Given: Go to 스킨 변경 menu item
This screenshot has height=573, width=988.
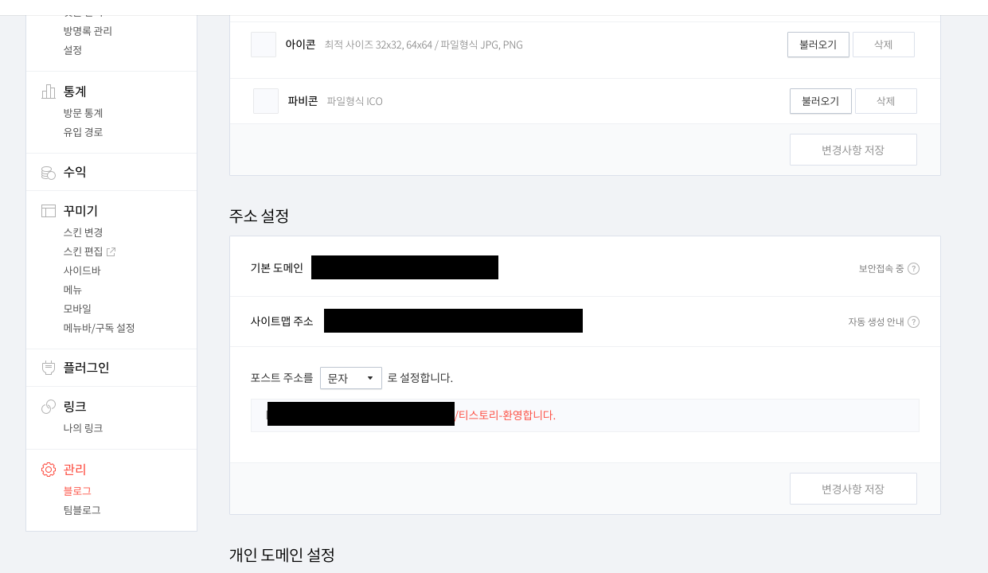Looking at the screenshot, I should click(x=83, y=232).
